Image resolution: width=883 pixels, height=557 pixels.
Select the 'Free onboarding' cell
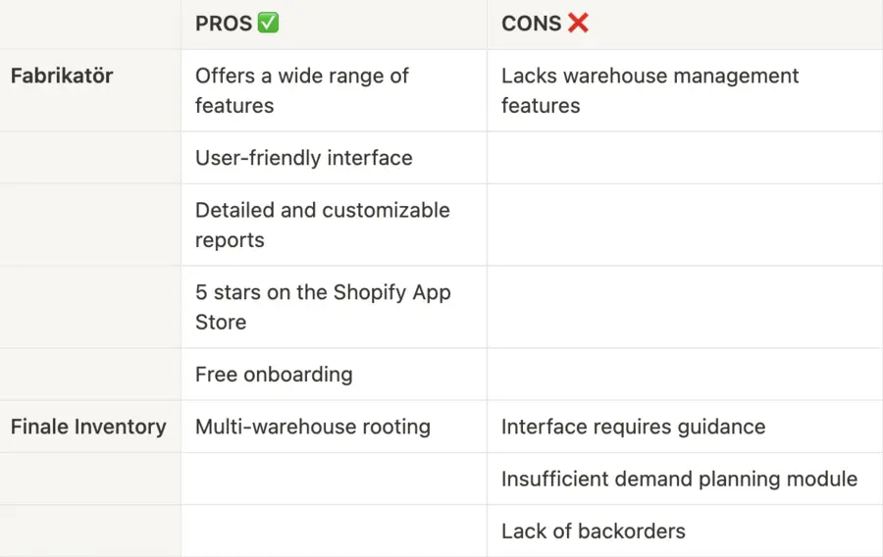point(334,375)
